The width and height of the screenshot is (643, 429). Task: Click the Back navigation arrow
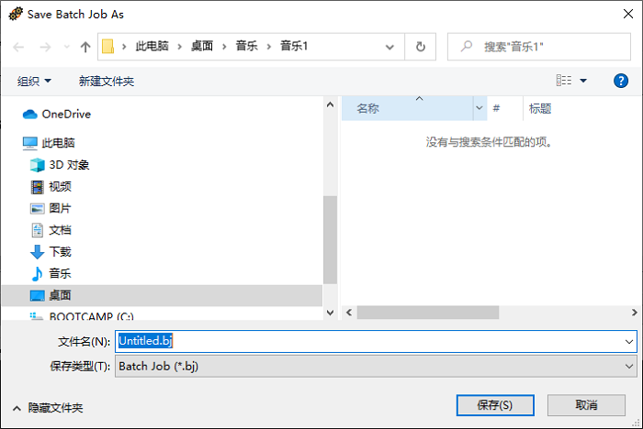(x=18, y=47)
